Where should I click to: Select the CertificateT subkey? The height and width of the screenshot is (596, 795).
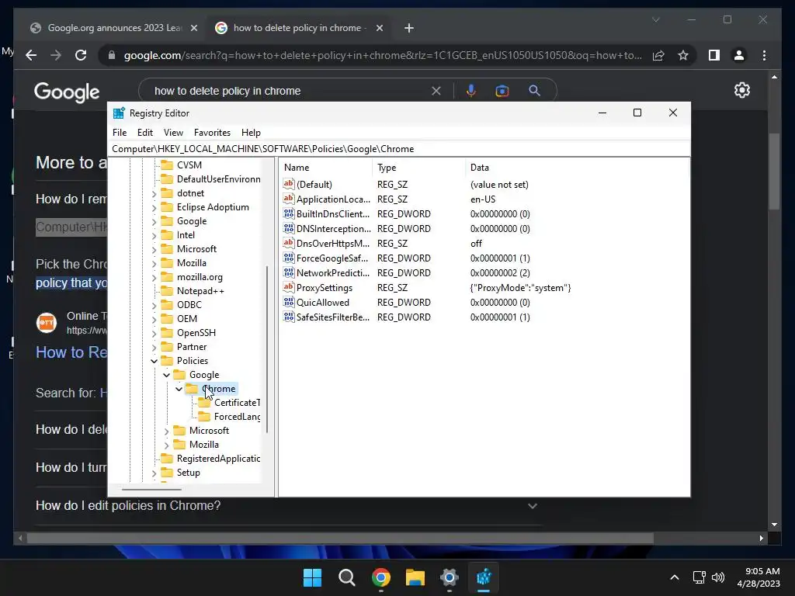click(237, 403)
